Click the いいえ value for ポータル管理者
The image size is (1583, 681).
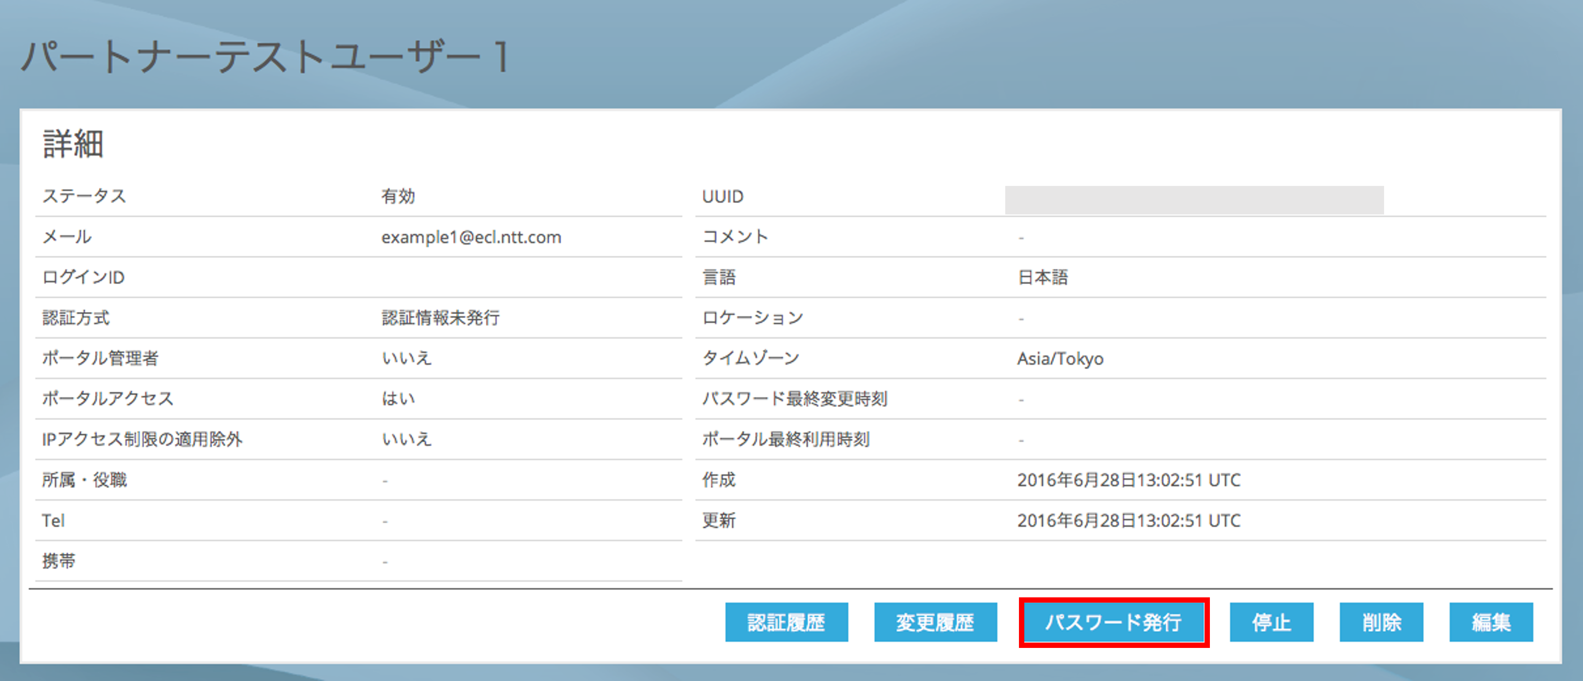click(x=407, y=358)
